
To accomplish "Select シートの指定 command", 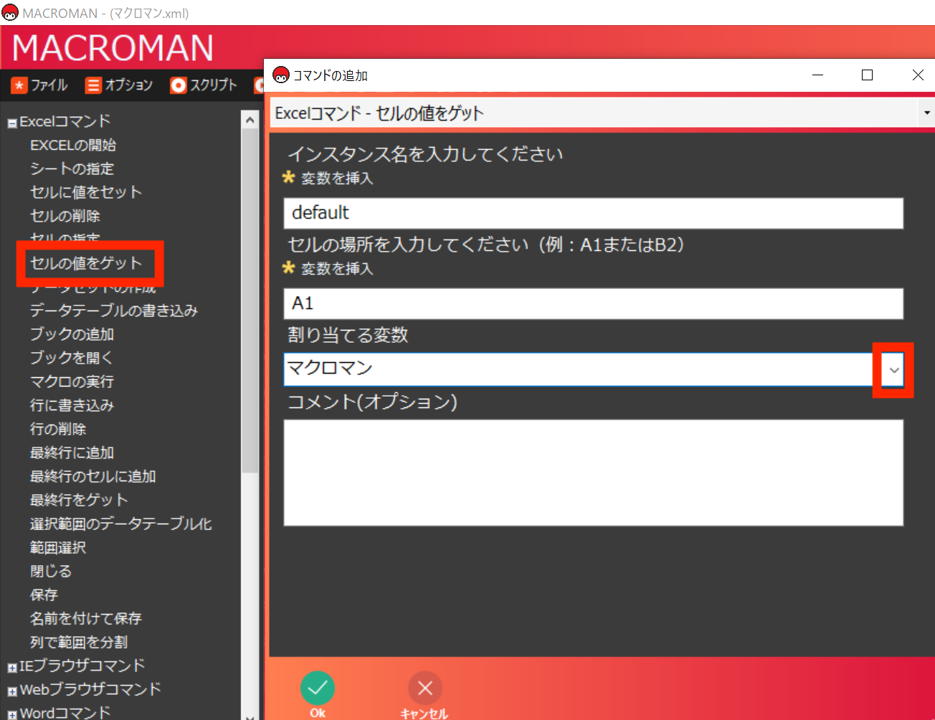I will click(x=72, y=169).
